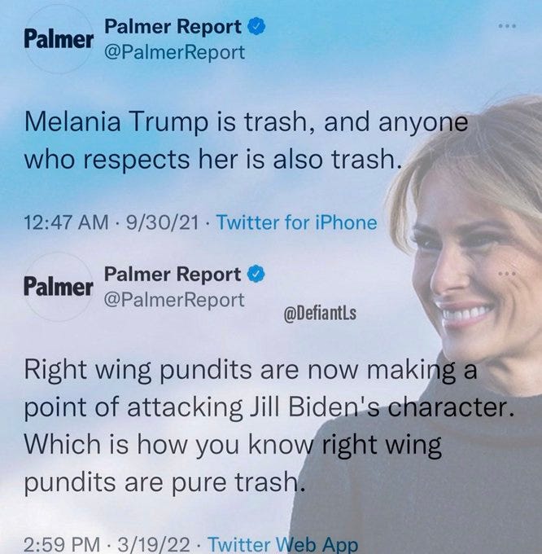Viewport: 542px width, 554px height.
Task: Open the second tweet's three-dot menu
Action: 508,274
